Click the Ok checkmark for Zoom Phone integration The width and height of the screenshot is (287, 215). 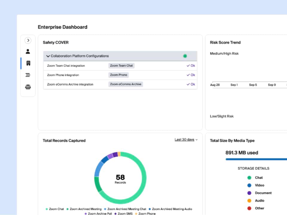coord(191,75)
